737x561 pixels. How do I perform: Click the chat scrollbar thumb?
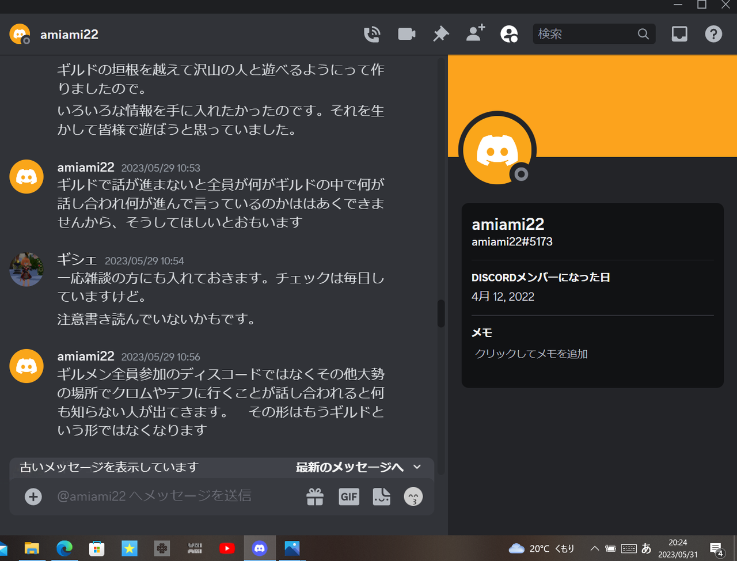[441, 313]
